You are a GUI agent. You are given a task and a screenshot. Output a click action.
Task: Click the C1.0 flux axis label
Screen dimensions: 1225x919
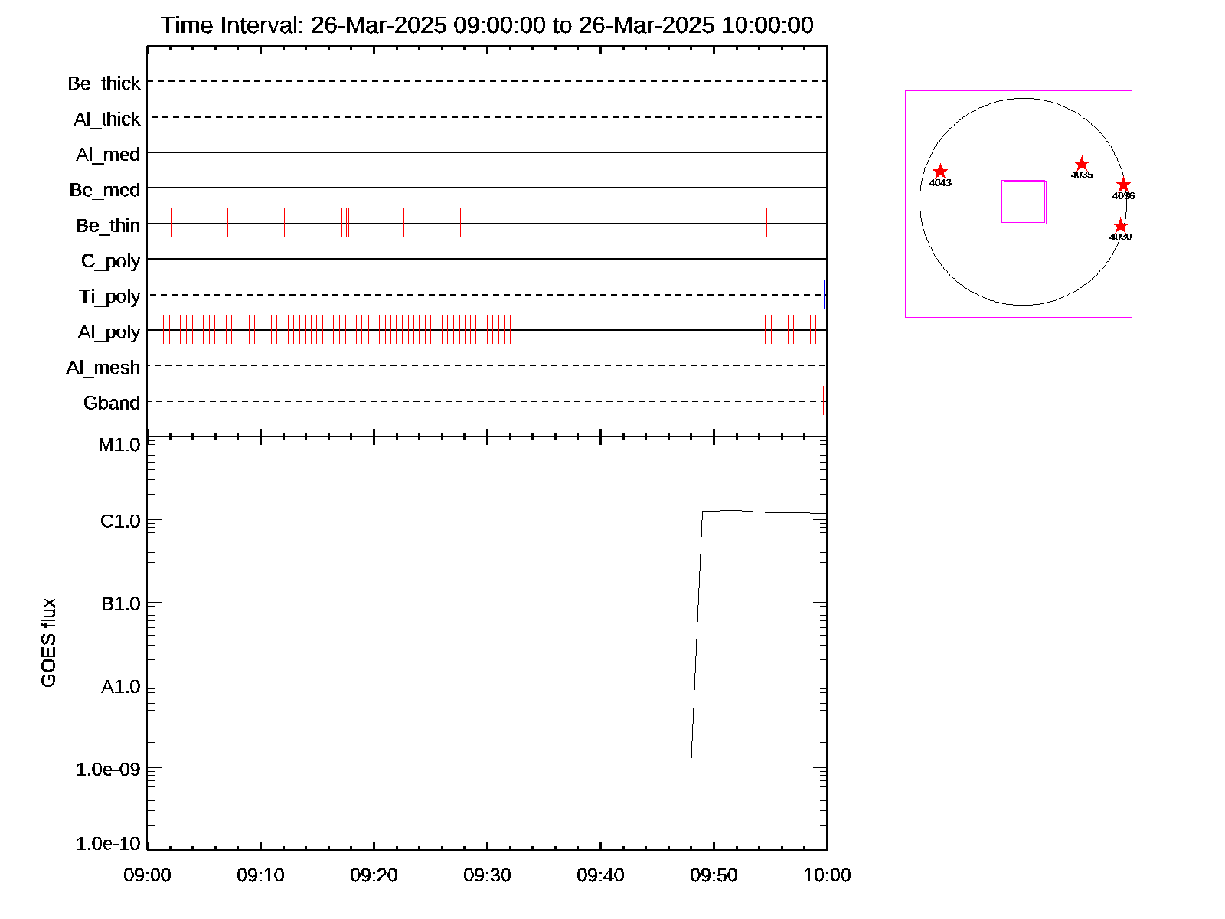pyautogui.click(x=120, y=522)
